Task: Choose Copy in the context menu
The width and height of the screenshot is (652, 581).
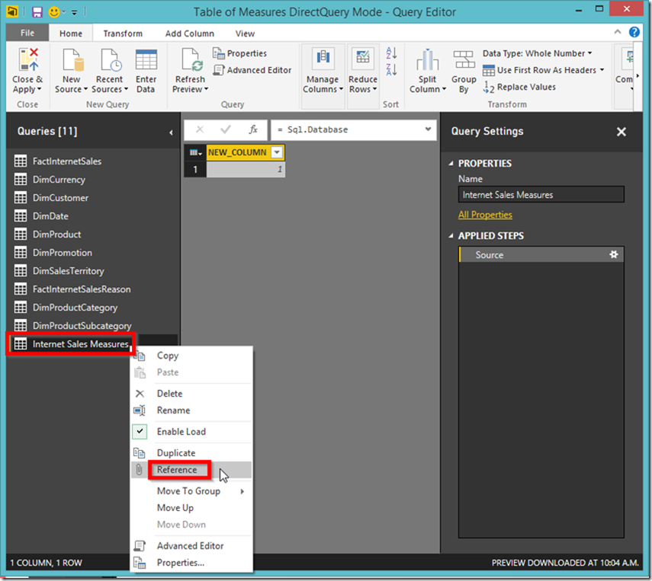Action: pyautogui.click(x=191, y=356)
